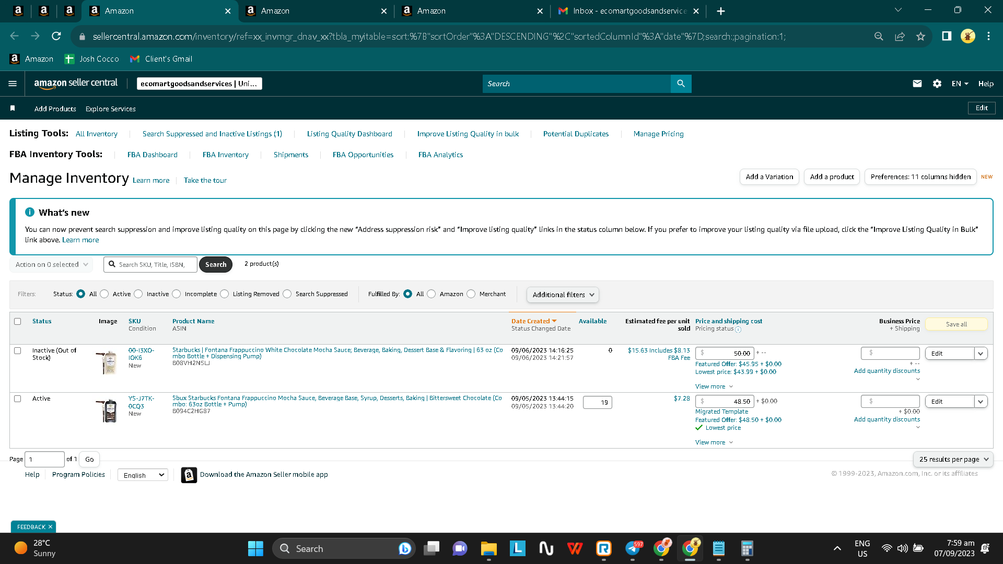Filter Fulfilled By Merchant radio
The width and height of the screenshot is (1003, 564).
coord(471,294)
